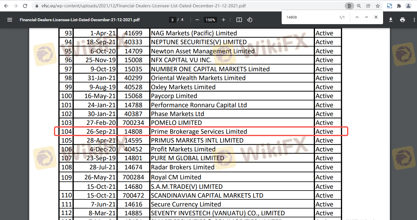Bookmark this page with the star icon

[x=378, y=6]
